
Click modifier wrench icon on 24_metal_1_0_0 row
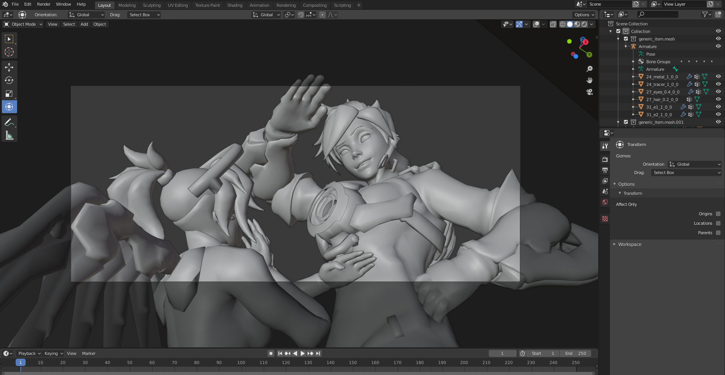tap(689, 77)
